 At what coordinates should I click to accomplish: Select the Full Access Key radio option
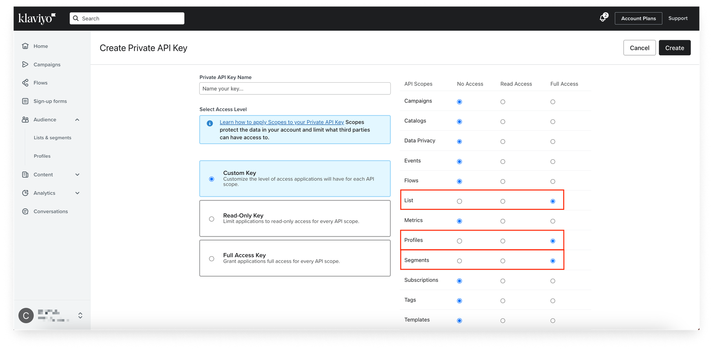click(212, 259)
